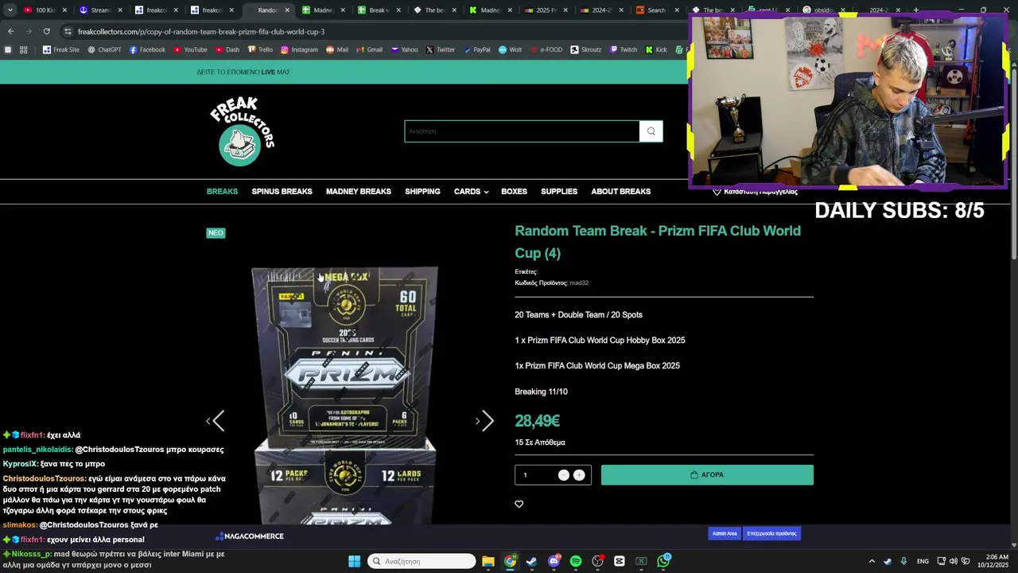Open the PayPal bookmark

pyautogui.click(x=476, y=49)
